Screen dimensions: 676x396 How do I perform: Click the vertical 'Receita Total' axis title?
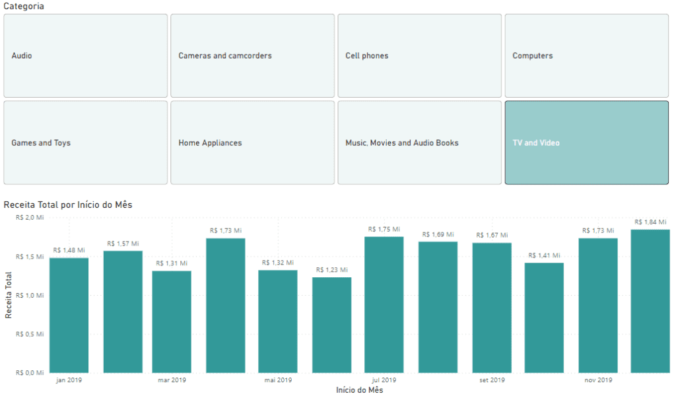[8, 296]
